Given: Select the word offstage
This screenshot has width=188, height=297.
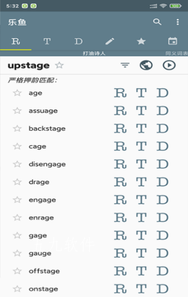Looking at the screenshot, I should [x=44, y=271].
